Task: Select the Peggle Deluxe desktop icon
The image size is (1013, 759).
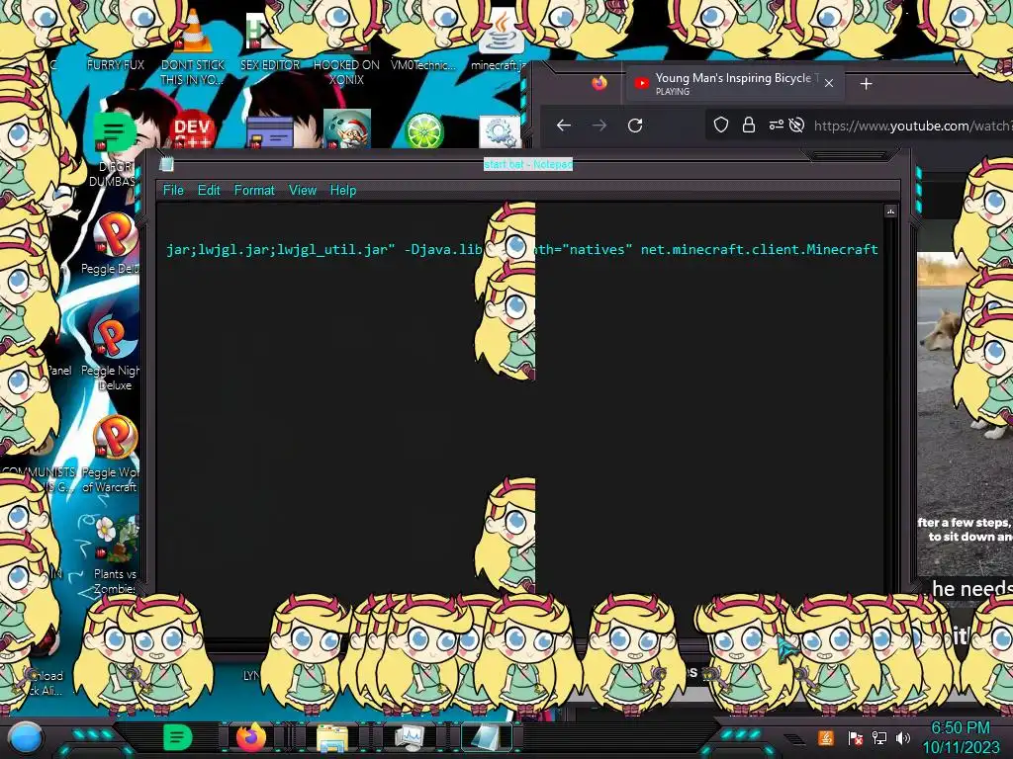Action: coord(115,235)
